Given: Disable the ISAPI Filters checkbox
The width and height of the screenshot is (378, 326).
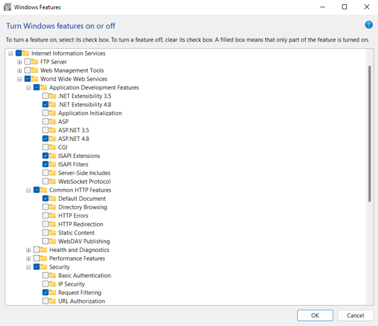Looking at the screenshot, I should pyautogui.click(x=45, y=164).
